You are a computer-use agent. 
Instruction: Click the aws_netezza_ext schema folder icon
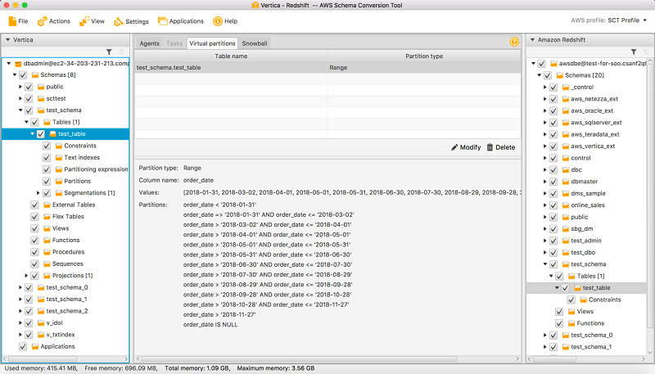click(566, 99)
